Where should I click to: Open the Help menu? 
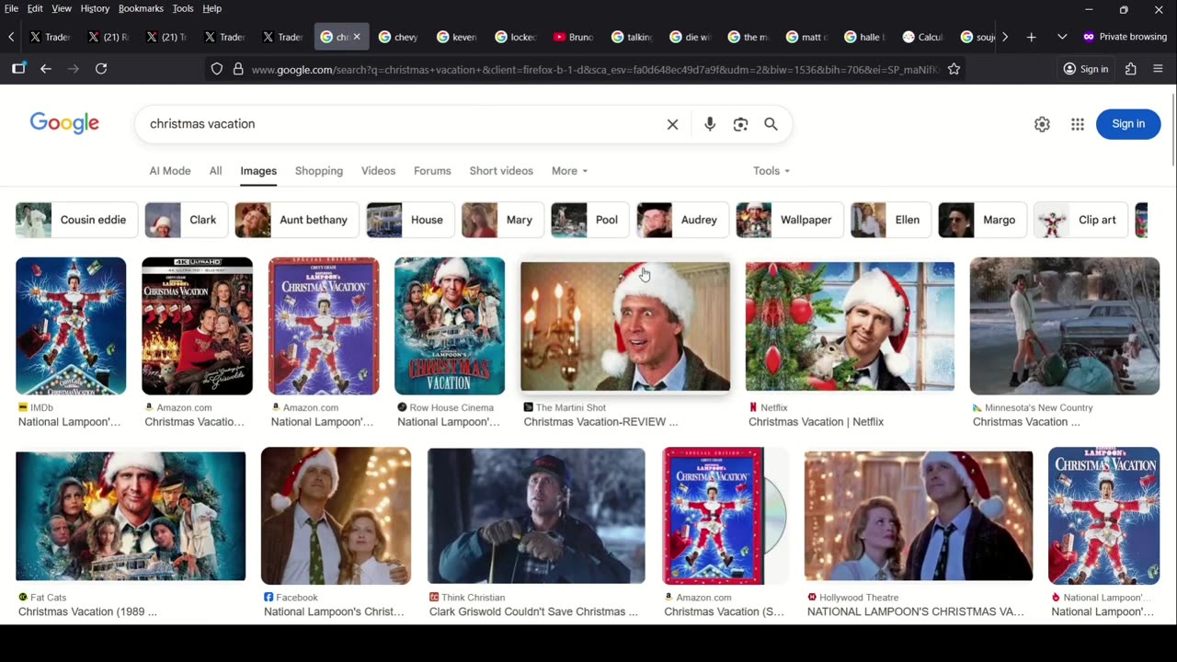[x=211, y=8]
